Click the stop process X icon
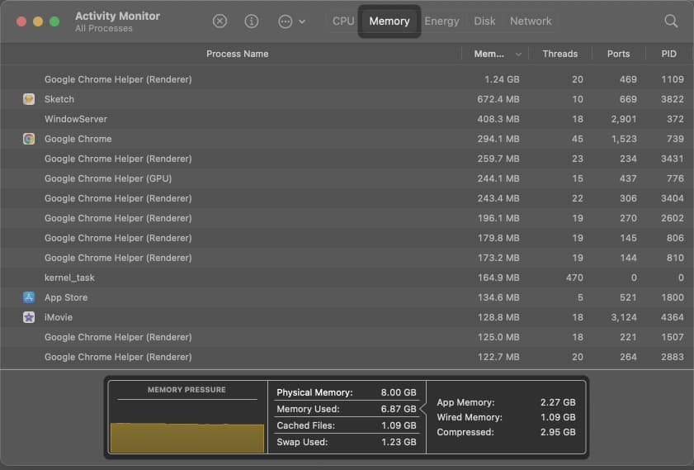 pos(220,21)
